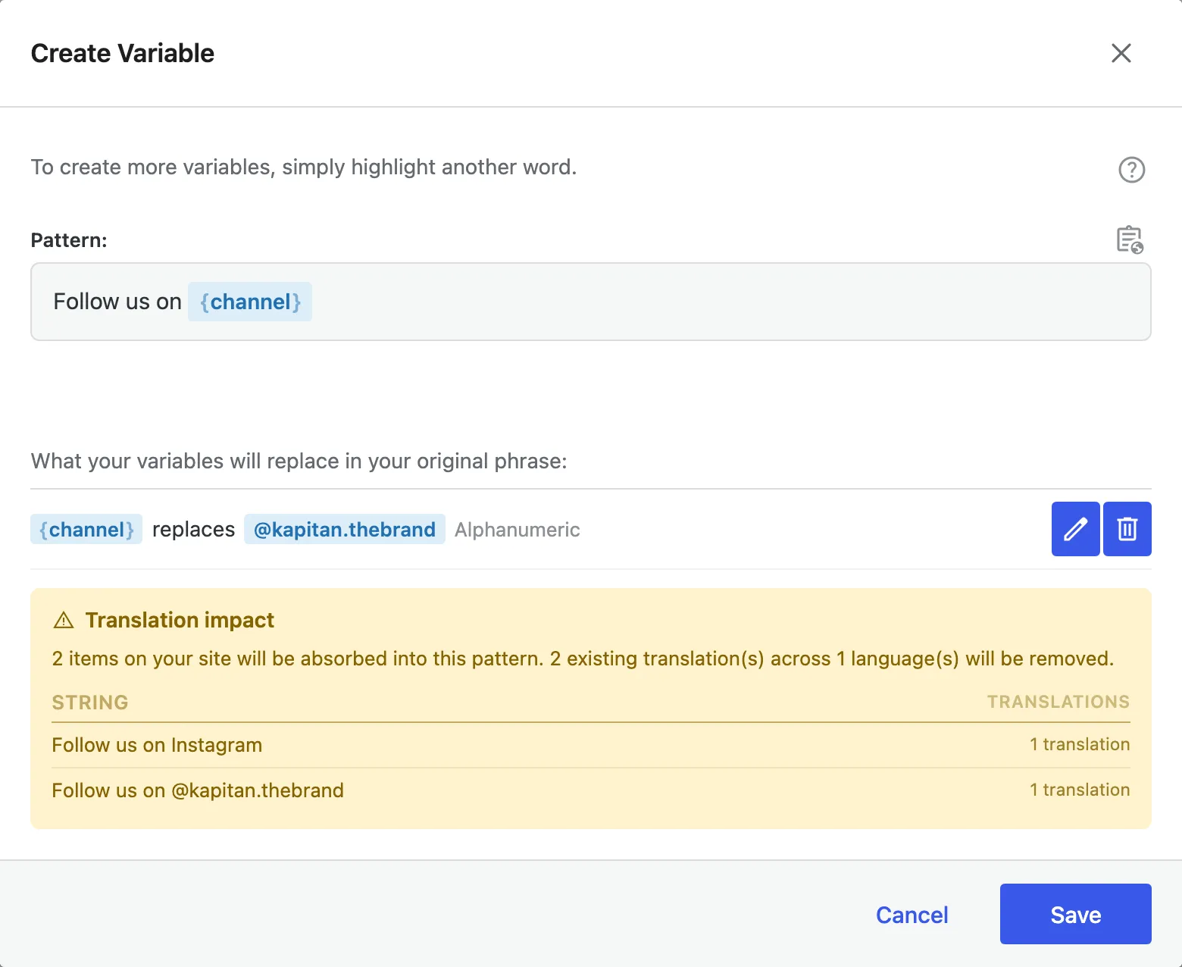
Task: Select the 'Follow us on @kapitan.thebrand' string
Action: coord(198,790)
